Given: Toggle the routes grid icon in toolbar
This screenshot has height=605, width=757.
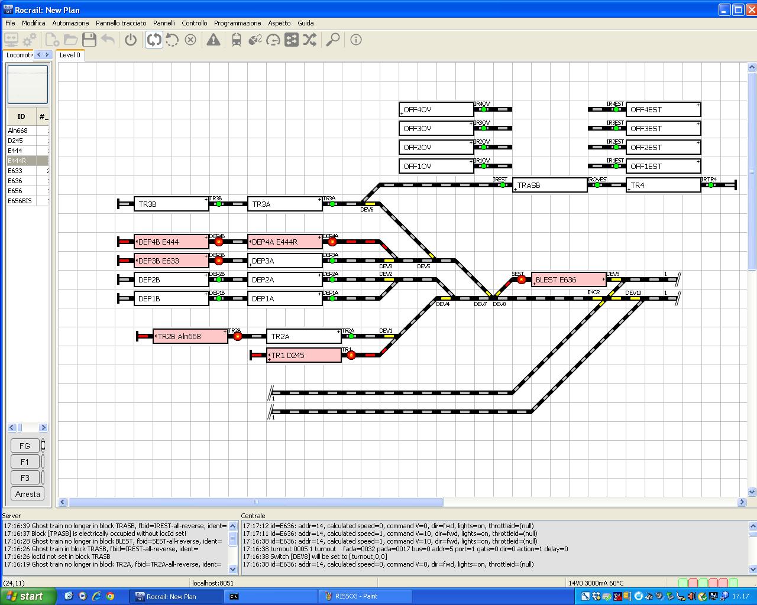Looking at the screenshot, I should point(292,40).
